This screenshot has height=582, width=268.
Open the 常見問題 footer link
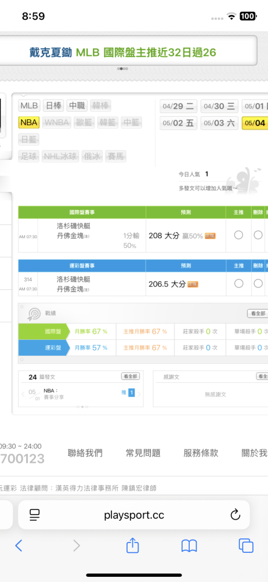(143, 453)
